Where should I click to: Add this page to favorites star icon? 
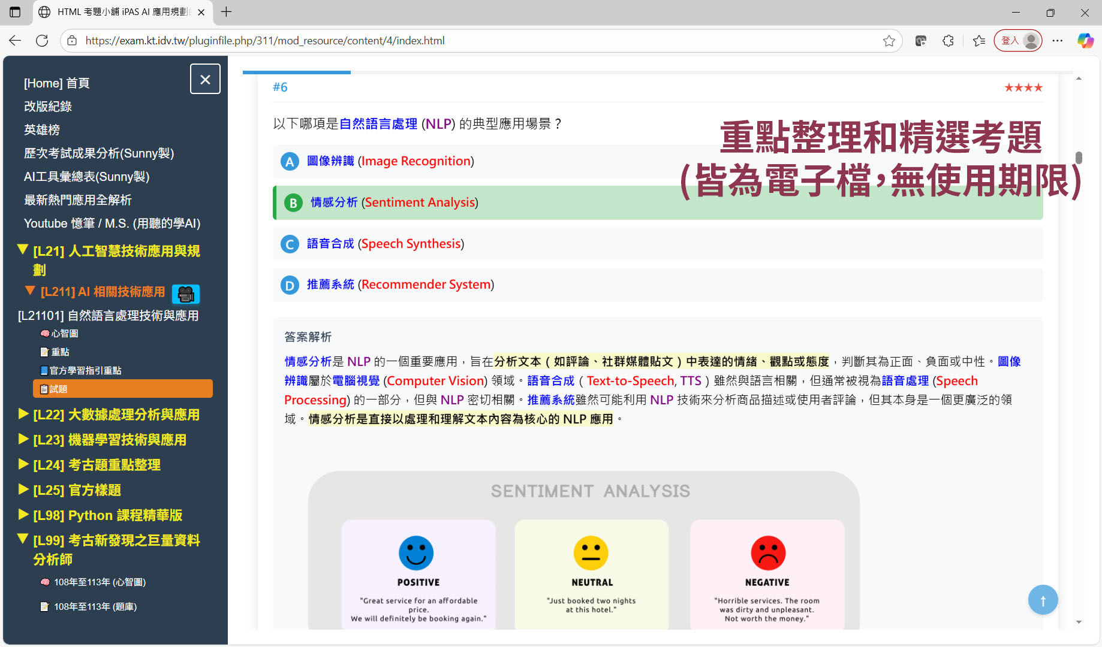point(889,41)
